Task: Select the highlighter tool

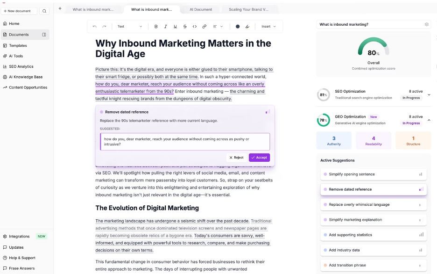Action: click(247, 27)
